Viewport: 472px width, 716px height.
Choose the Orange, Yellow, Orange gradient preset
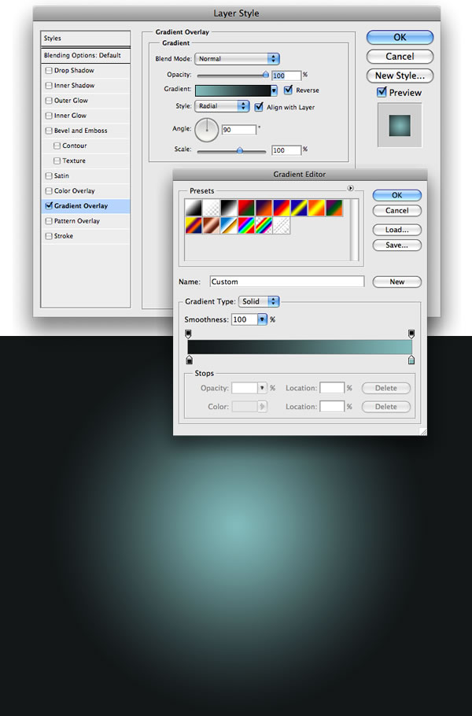317,208
